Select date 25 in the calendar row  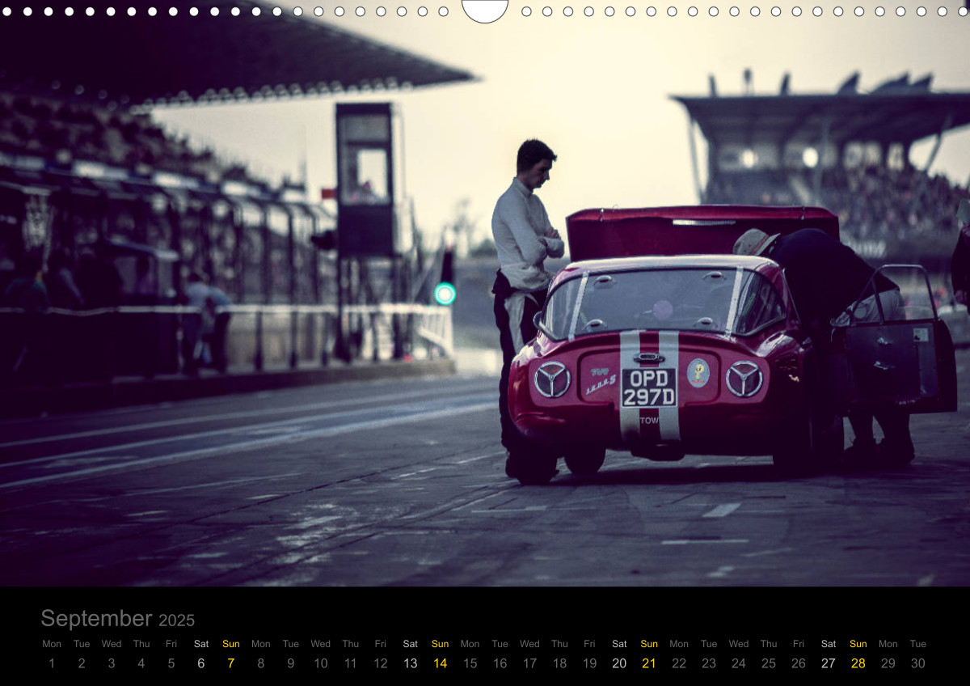(769, 663)
